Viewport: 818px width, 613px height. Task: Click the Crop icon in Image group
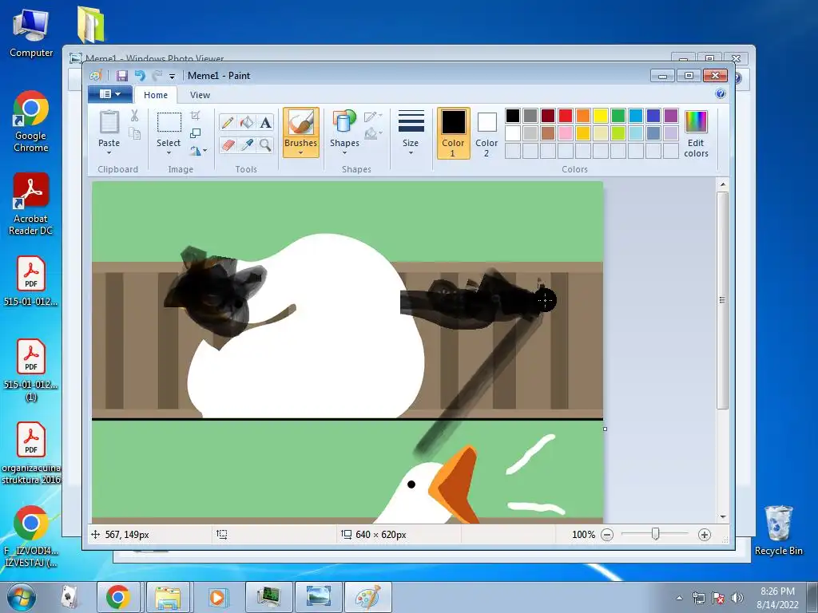tap(196, 115)
